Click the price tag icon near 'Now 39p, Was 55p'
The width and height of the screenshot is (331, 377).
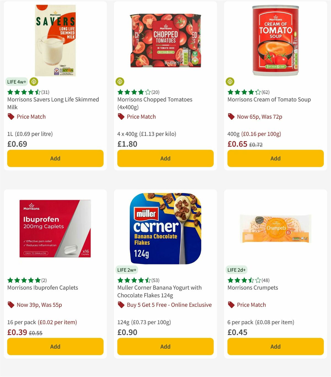click(x=11, y=305)
